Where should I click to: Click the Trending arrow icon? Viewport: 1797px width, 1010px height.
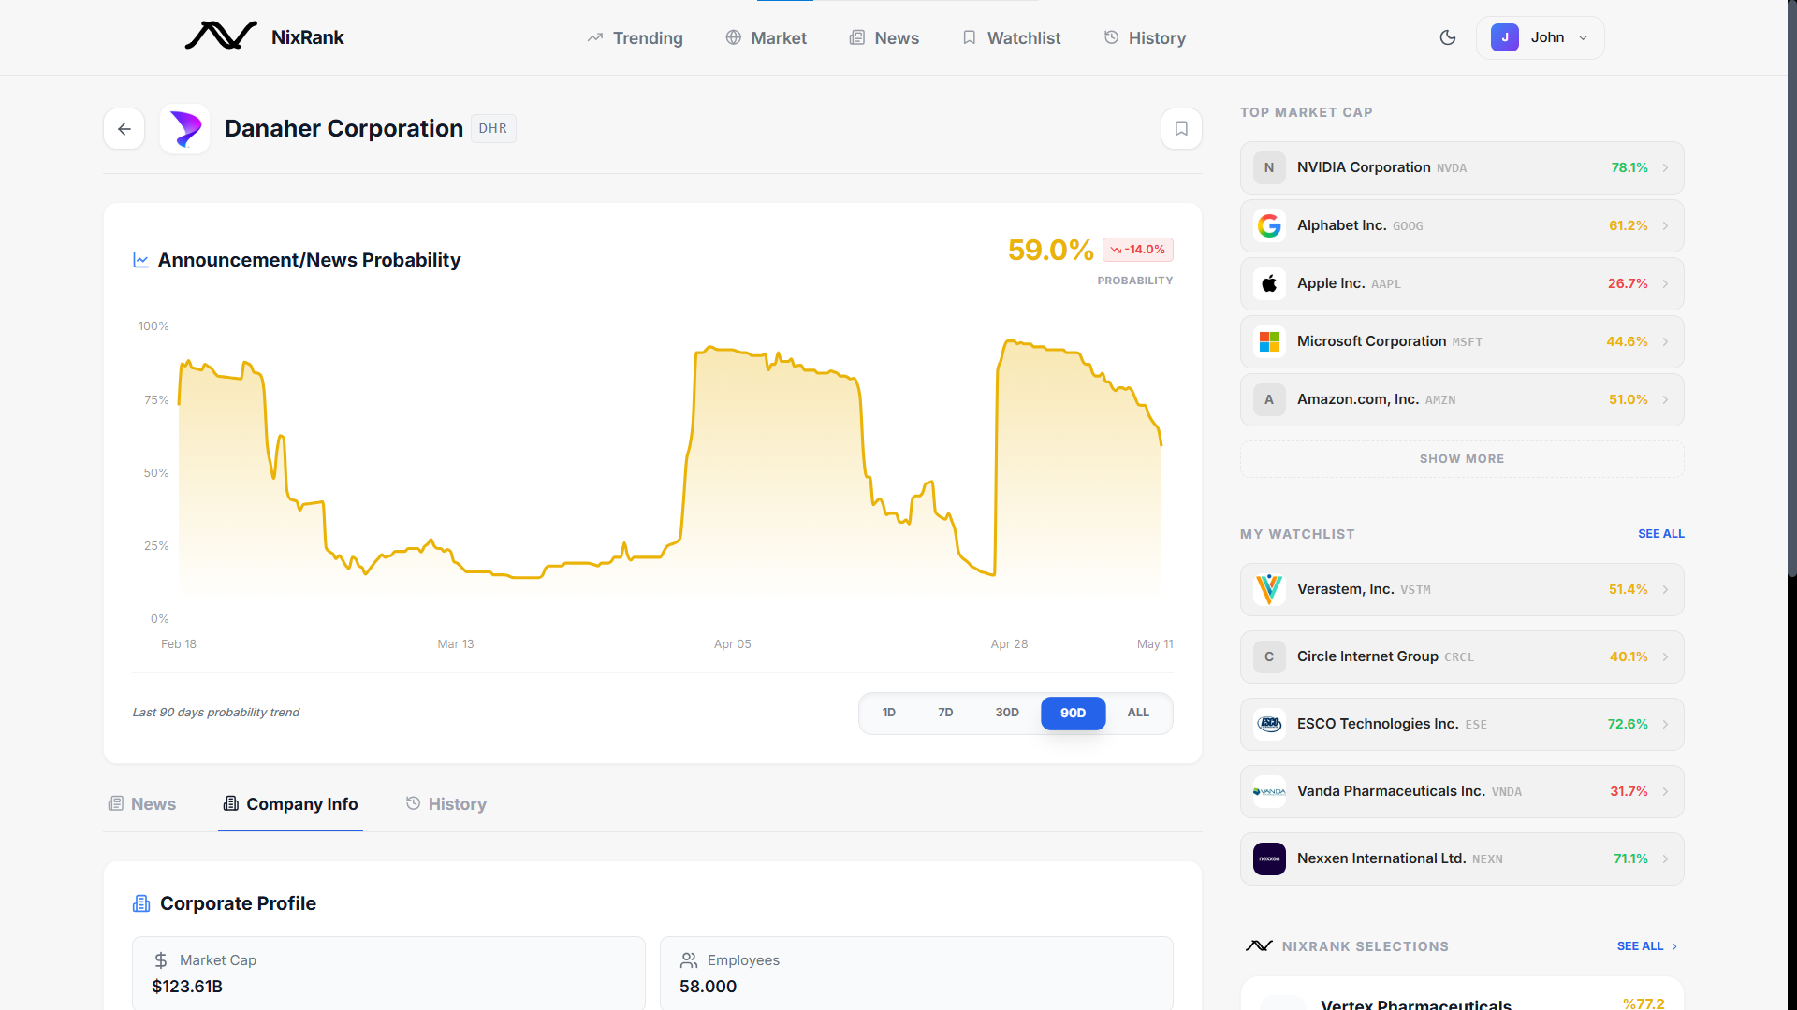[x=595, y=37]
